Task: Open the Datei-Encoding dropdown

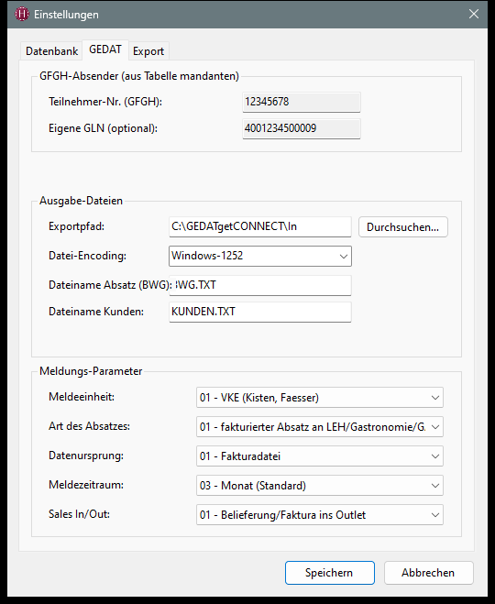Action: click(x=260, y=256)
